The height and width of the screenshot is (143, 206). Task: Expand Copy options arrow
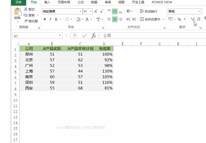click(x=38, y=15)
